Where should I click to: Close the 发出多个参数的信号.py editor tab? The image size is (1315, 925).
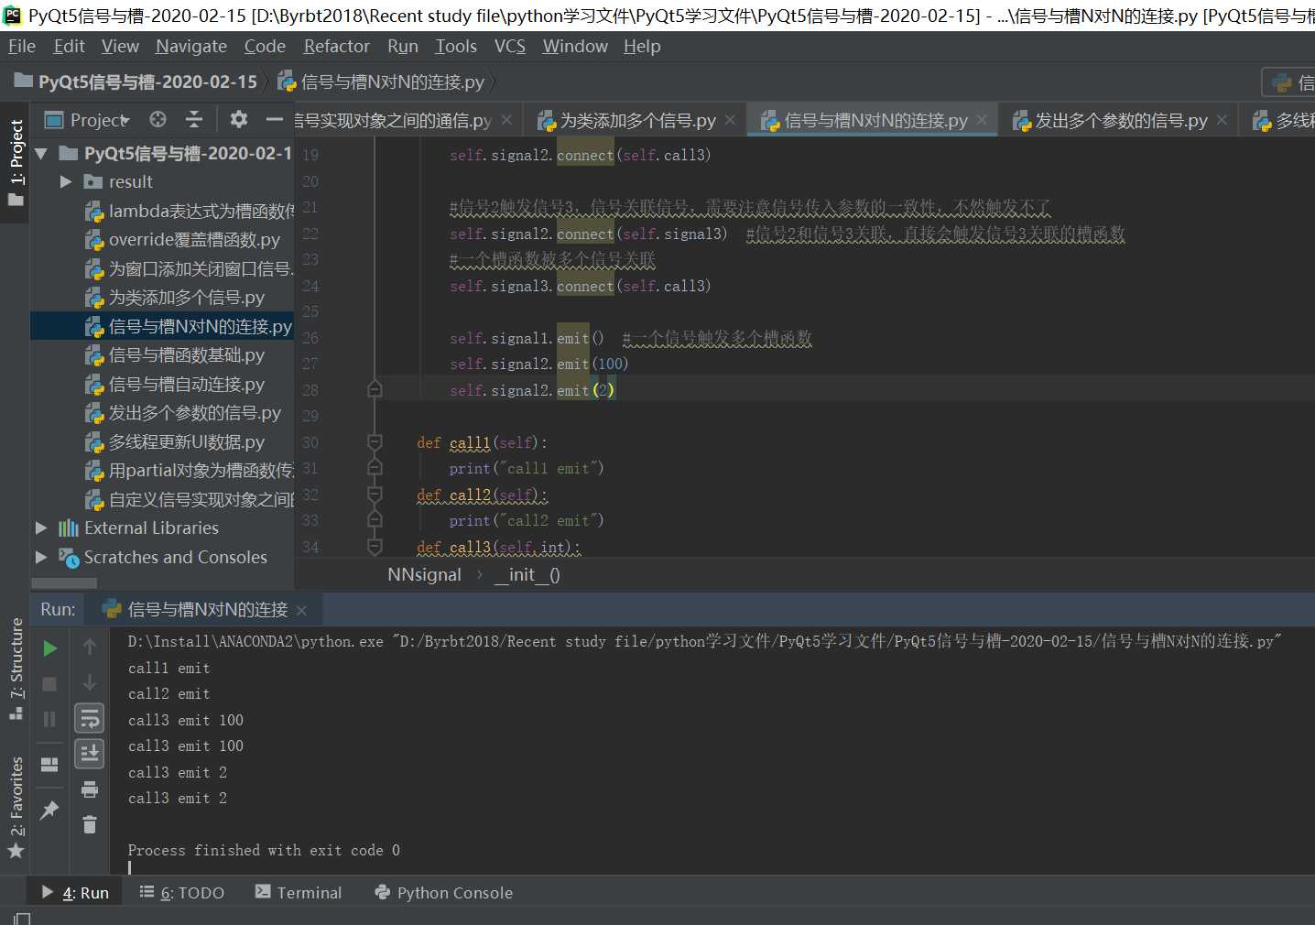coord(1222,120)
